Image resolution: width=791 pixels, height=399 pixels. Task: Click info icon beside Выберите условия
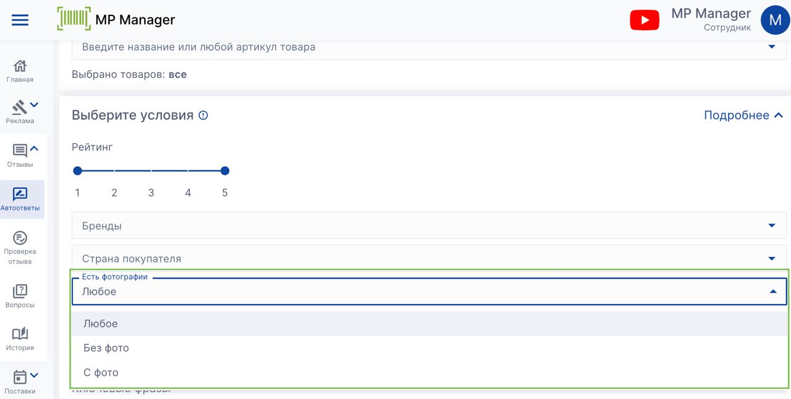[203, 115]
